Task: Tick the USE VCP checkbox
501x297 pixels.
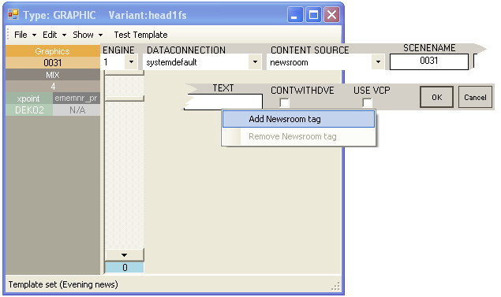Action: (367, 102)
